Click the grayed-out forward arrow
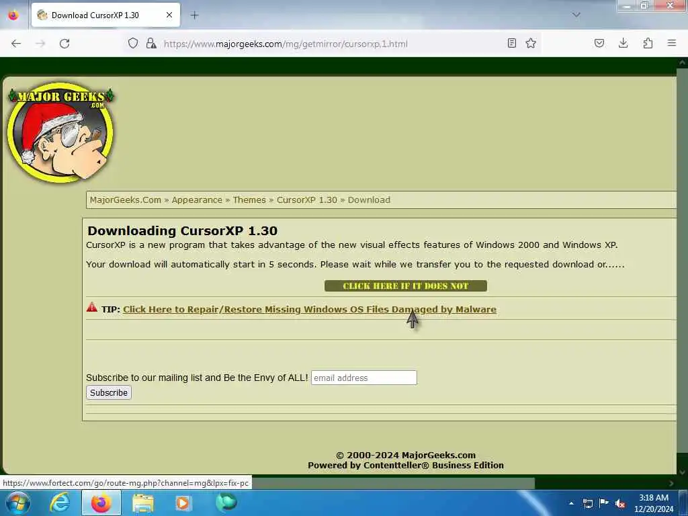The height and width of the screenshot is (516, 688). tap(40, 44)
